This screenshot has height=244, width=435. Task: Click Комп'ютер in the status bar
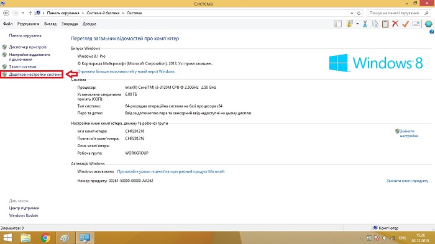(388, 228)
